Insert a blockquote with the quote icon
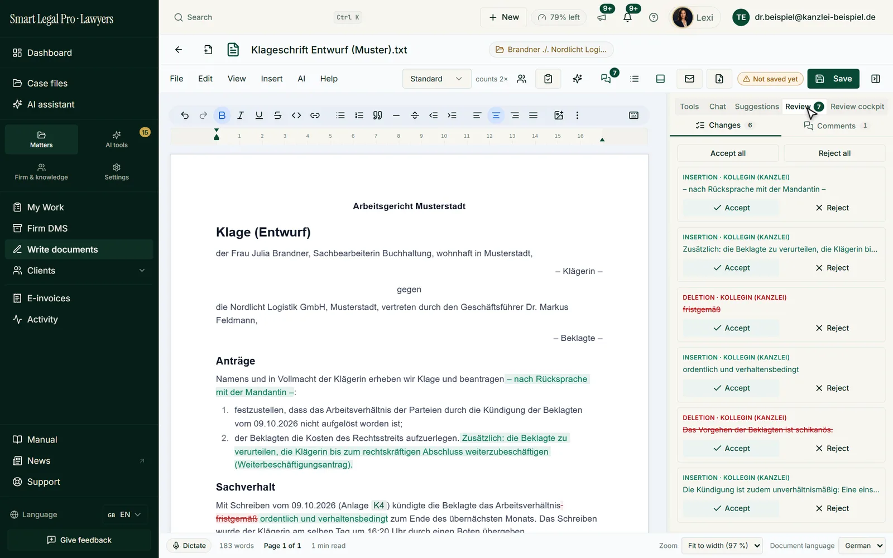Image resolution: width=893 pixels, height=558 pixels. pyautogui.click(x=378, y=116)
